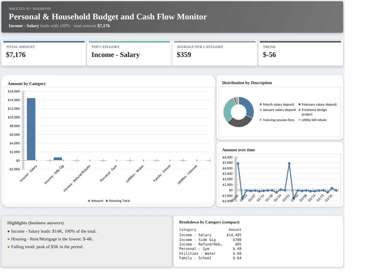Viewport: 366px width, 275px height.
Task: Click the 03/01 peak point on line chart
Action: [289, 163]
